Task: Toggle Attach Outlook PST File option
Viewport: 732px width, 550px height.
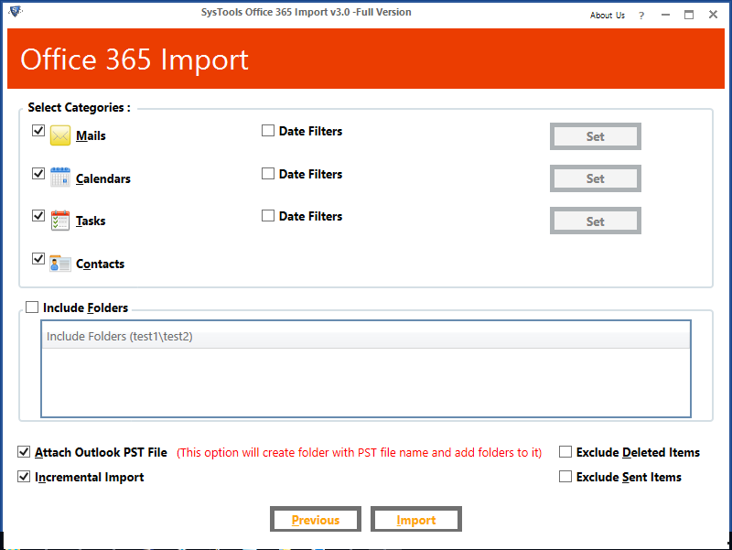Action: 24,451
